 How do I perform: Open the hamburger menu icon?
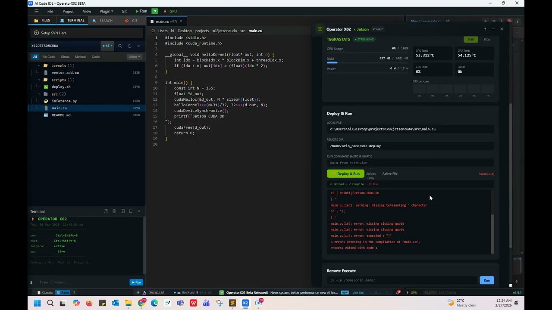coord(36,11)
